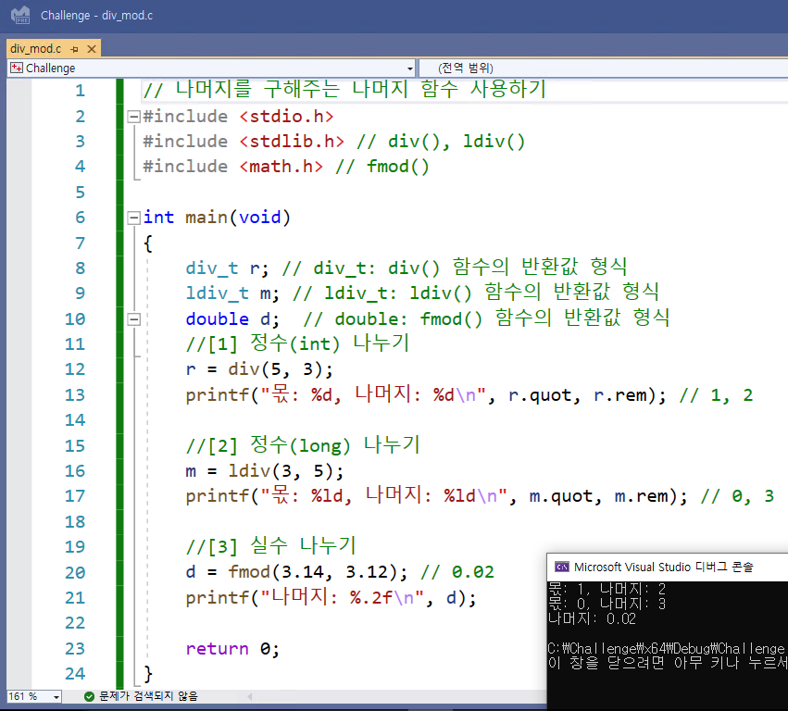This screenshot has height=711, width=788.
Task: Open the Challenge project dropdown
Action: [410, 68]
